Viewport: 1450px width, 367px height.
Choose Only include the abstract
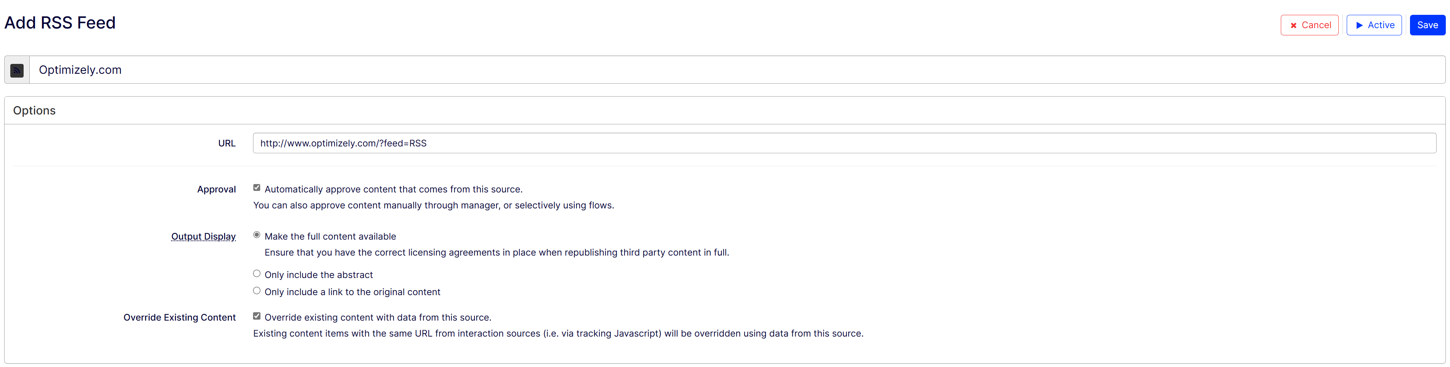(x=257, y=274)
